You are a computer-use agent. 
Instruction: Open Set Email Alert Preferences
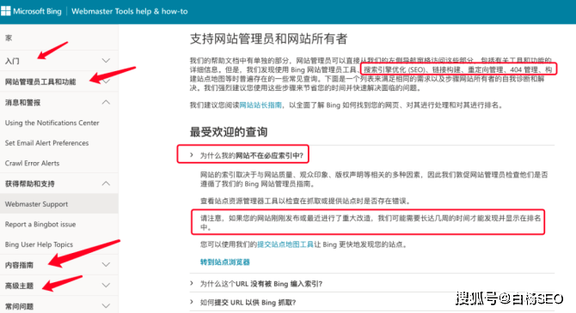pos(46,143)
